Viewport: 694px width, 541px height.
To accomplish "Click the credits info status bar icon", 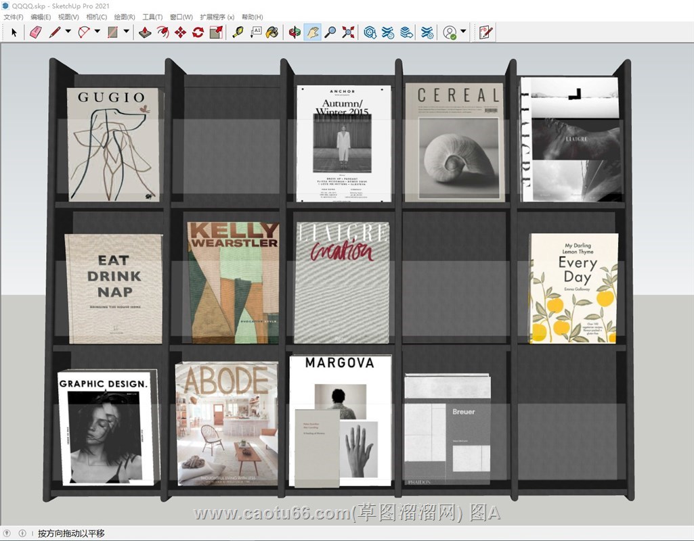I will (22, 534).
